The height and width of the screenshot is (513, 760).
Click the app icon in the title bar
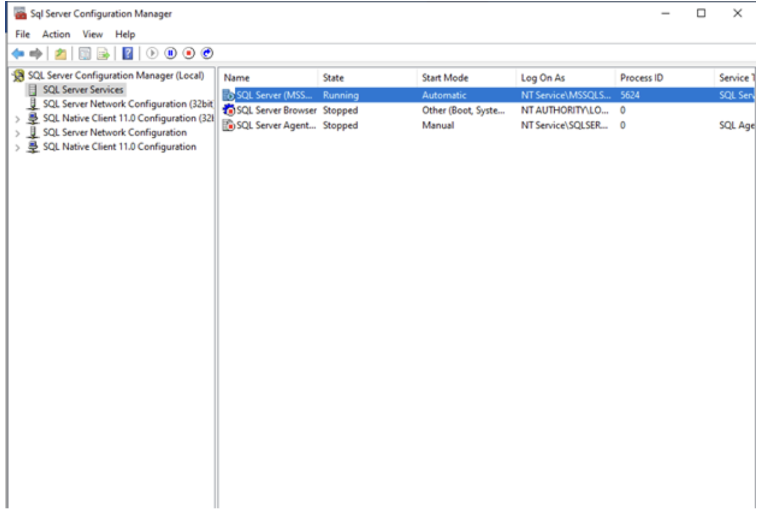pyautogui.click(x=20, y=13)
